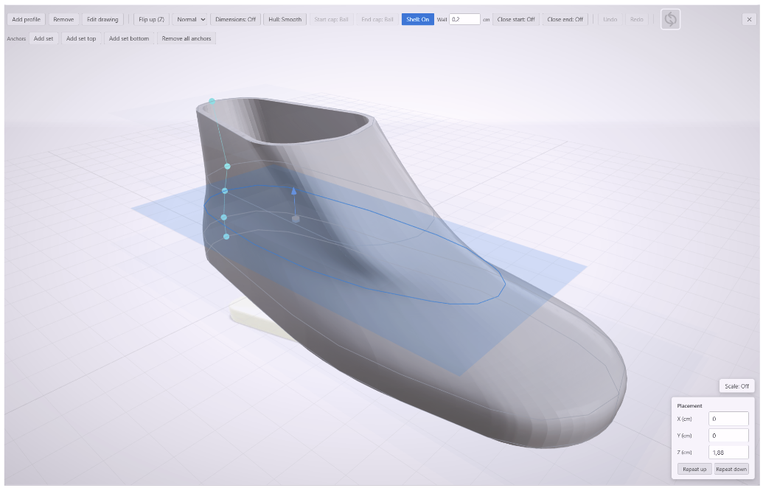This screenshot has height=488, width=763.
Task: Edit the X (cm) placement field
Action: (728, 419)
